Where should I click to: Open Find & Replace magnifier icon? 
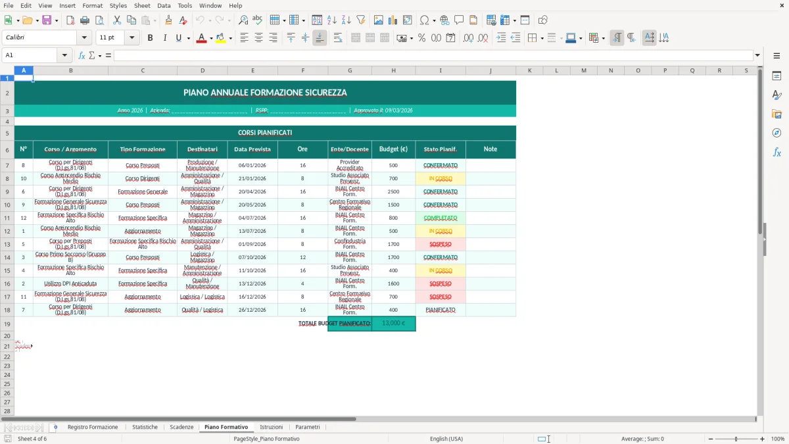point(243,20)
